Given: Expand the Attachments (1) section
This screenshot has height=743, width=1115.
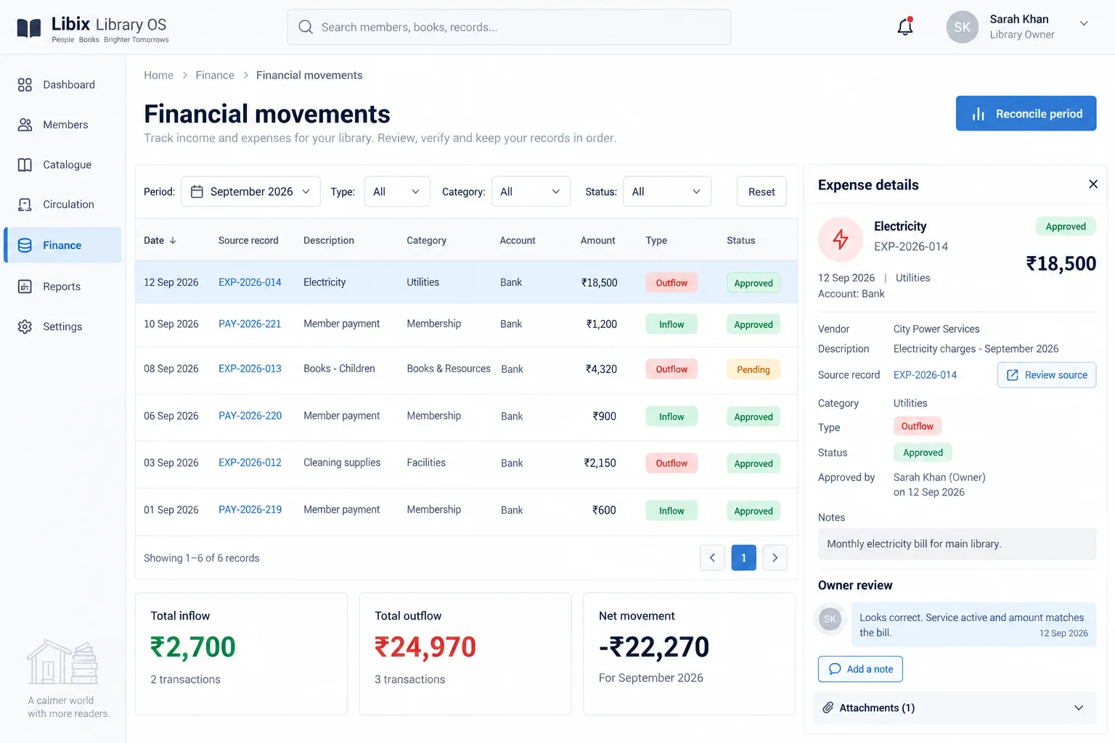Looking at the screenshot, I should 955,707.
